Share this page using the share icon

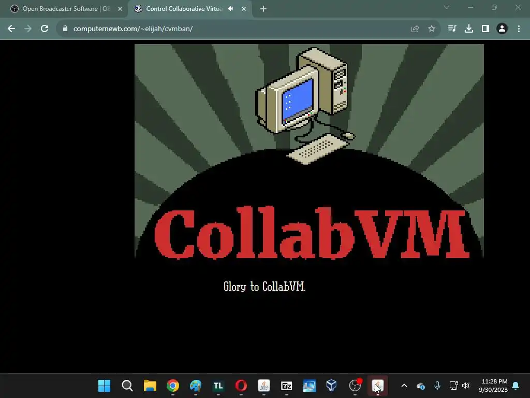pyautogui.click(x=415, y=29)
